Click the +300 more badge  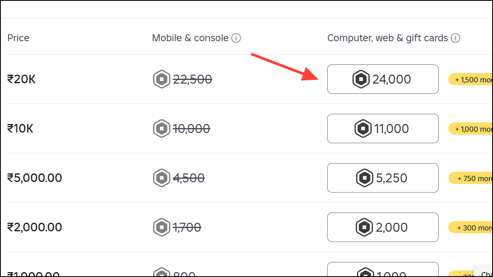click(x=474, y=227)
